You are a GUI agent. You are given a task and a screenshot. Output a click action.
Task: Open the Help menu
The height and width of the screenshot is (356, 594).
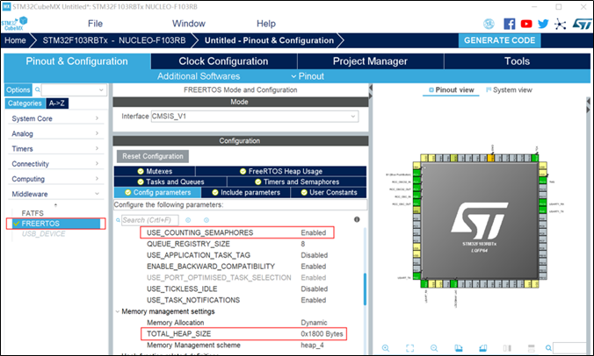(266, 24)
